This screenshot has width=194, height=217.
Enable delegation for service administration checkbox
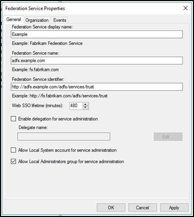(x=14, y=119)
